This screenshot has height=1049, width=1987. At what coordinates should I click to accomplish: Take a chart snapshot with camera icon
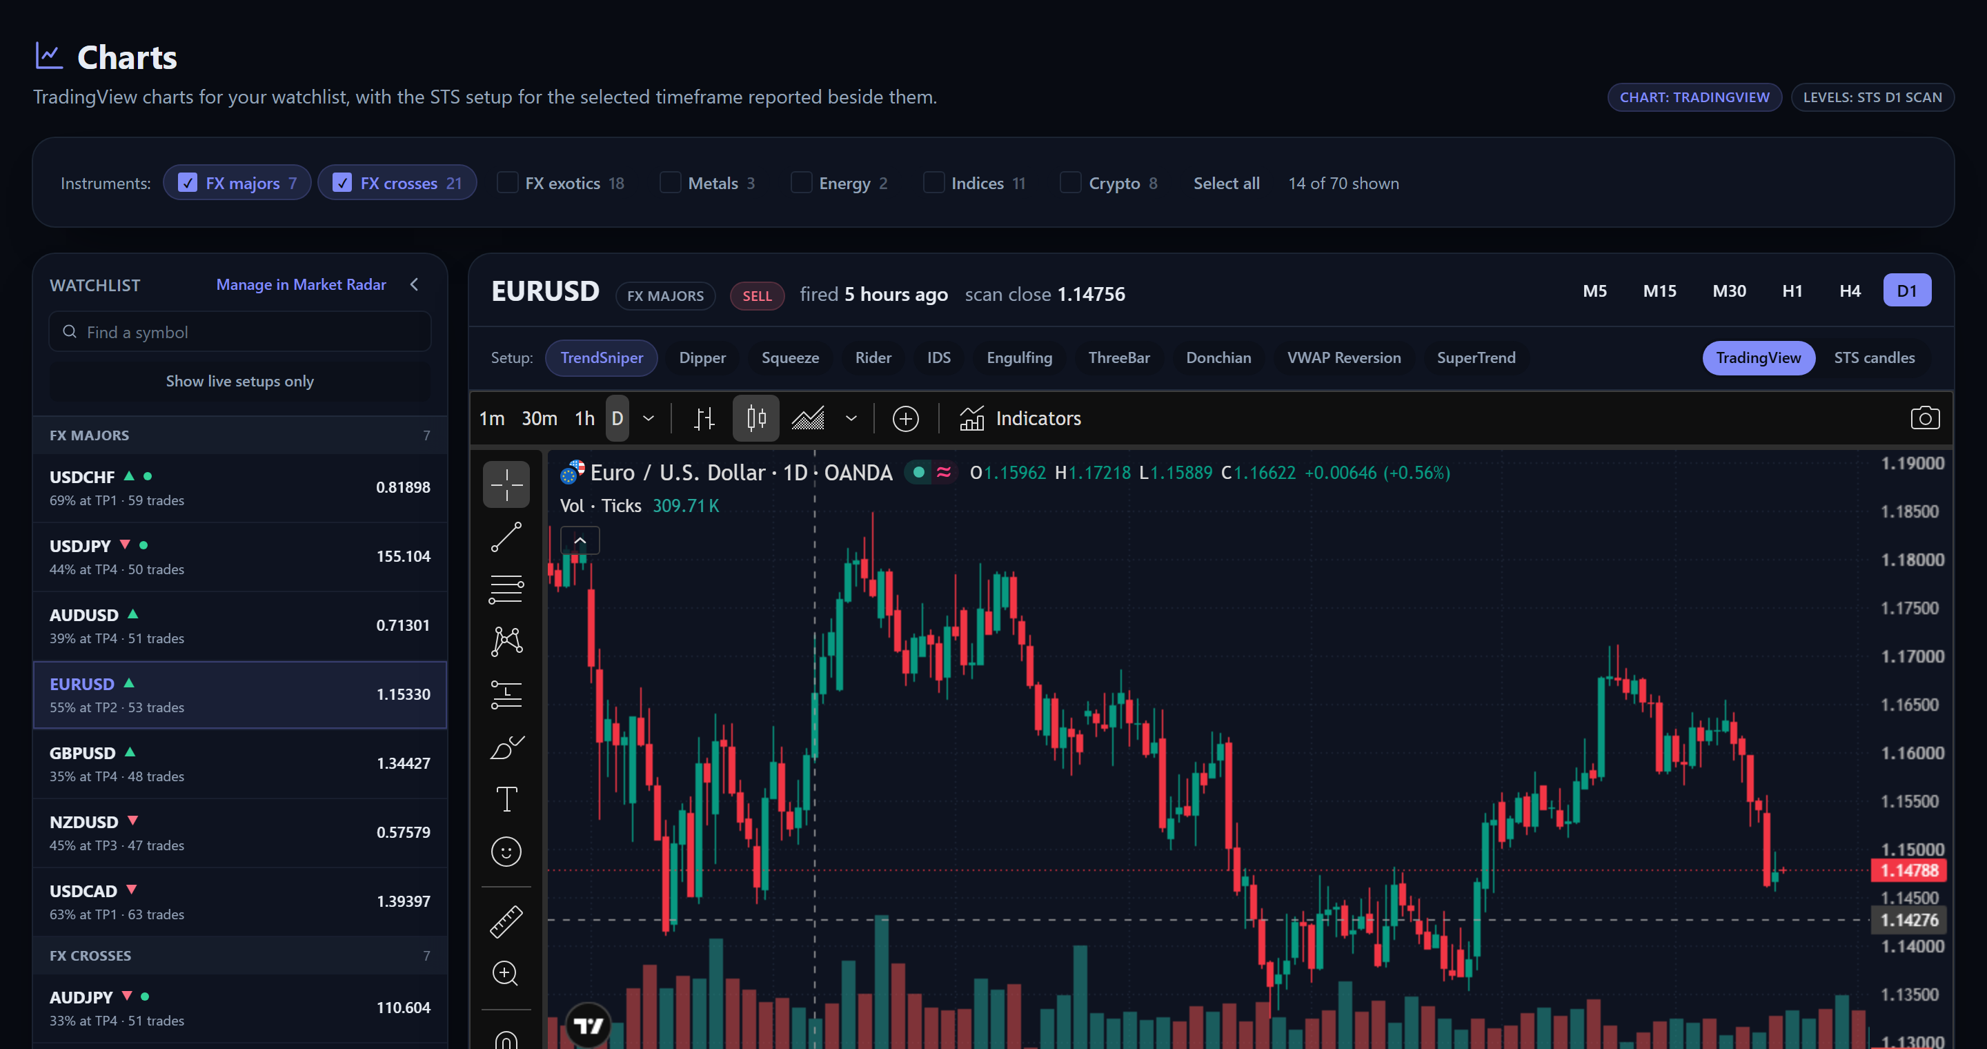[x=1924, y=418]
